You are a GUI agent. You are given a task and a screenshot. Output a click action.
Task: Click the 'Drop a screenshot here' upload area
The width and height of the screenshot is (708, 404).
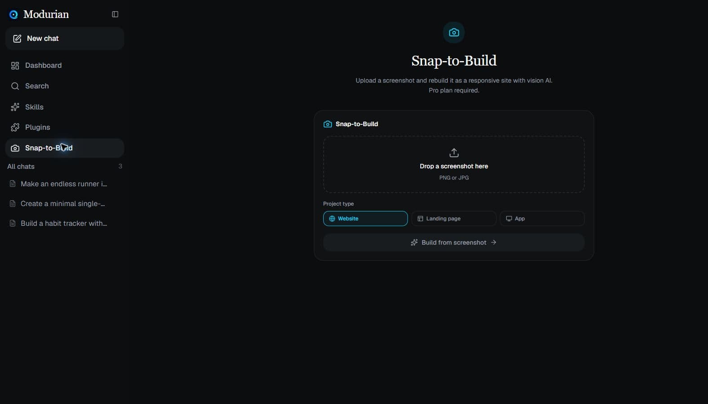click(x=454, y=165)
